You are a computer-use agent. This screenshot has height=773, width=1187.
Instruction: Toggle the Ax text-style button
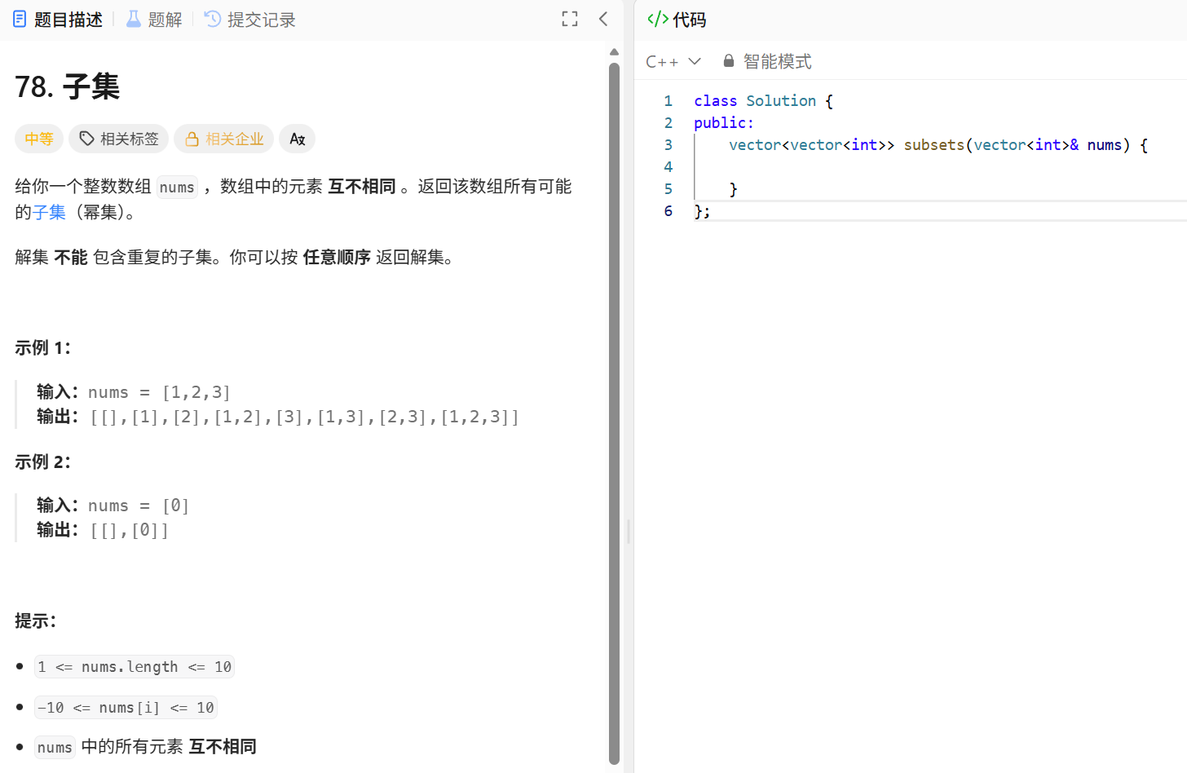tap(297, 139)
